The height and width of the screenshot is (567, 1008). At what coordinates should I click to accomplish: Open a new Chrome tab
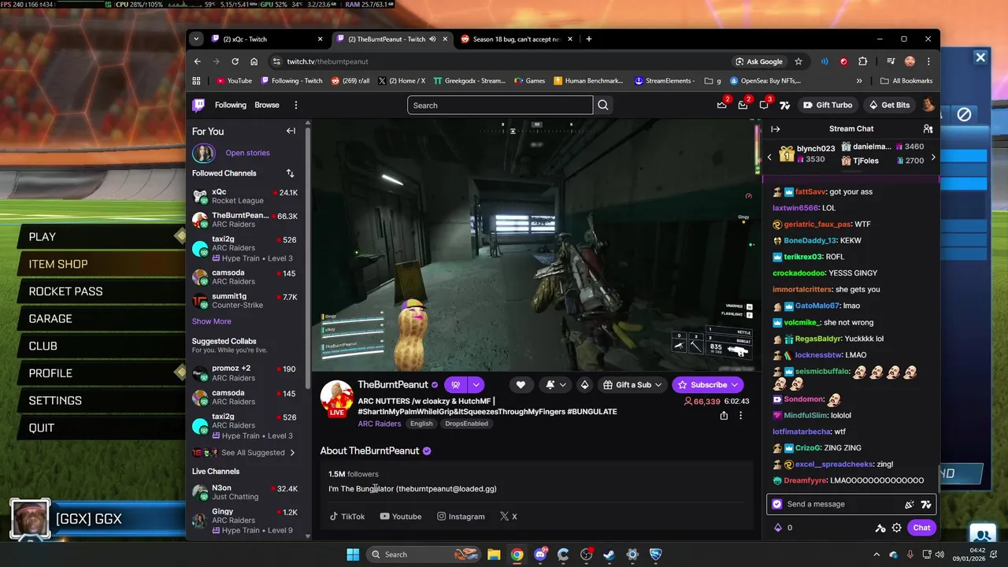pyautogui.click(x=589, y=39)
